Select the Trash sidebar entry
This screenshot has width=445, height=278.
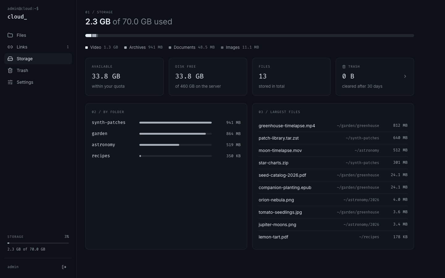(x=38, y=70)
